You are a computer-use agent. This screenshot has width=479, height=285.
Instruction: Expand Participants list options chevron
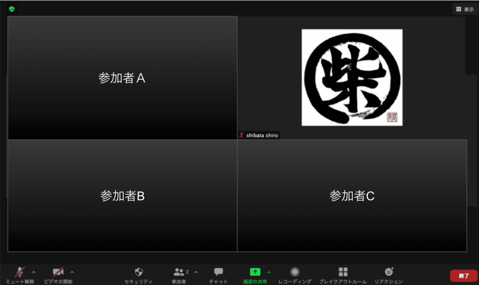[x=196, y=272]
